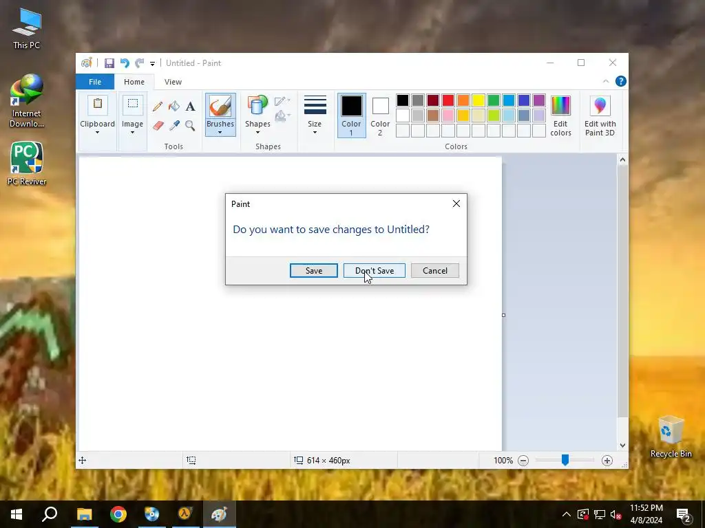Zoom out with the minus button
The width and height of the screenshot is (705, 528).
(x=523, y=460)
